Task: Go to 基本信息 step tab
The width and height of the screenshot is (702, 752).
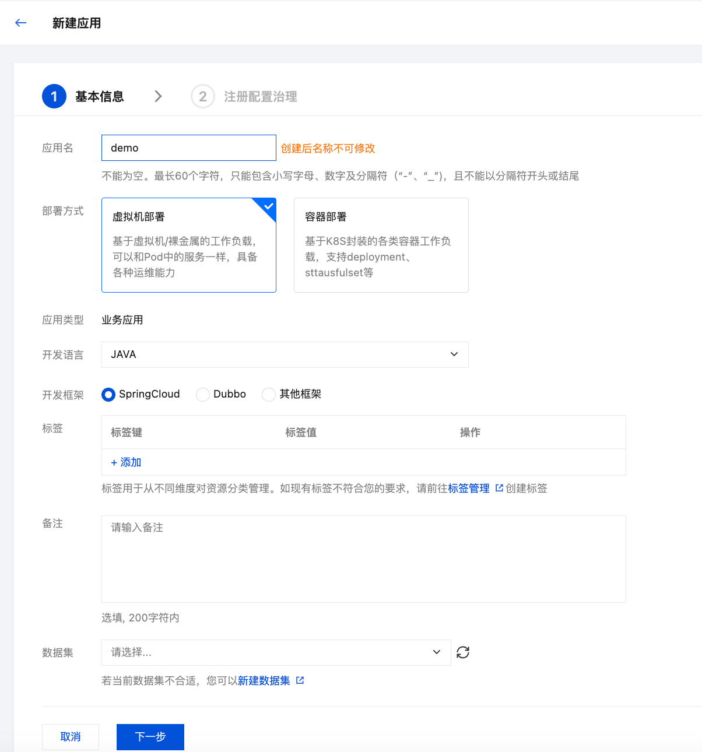Action: pos(100,97)
